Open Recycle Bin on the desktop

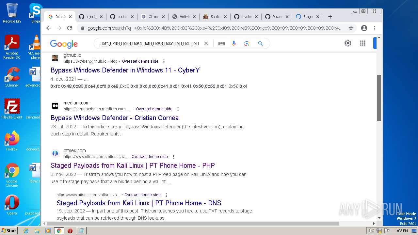tap(12, 13)
